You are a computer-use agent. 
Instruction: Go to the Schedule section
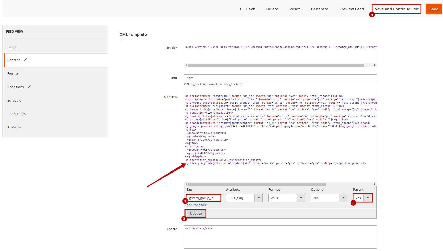pyautogui.click(x=14, y=101)
